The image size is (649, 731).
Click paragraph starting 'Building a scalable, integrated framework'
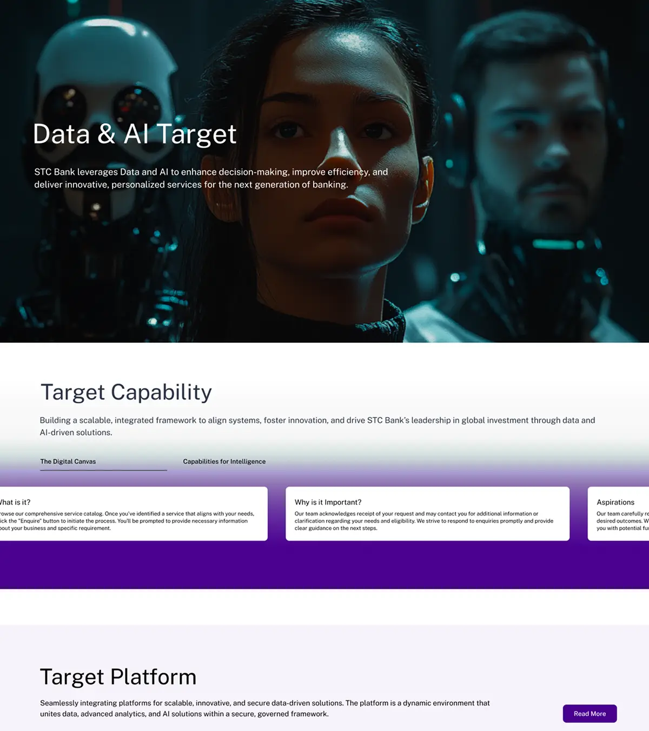(317, 426)
